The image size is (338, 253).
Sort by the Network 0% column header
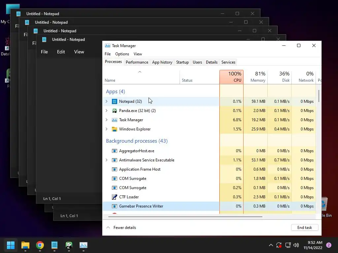pos(304,77)
